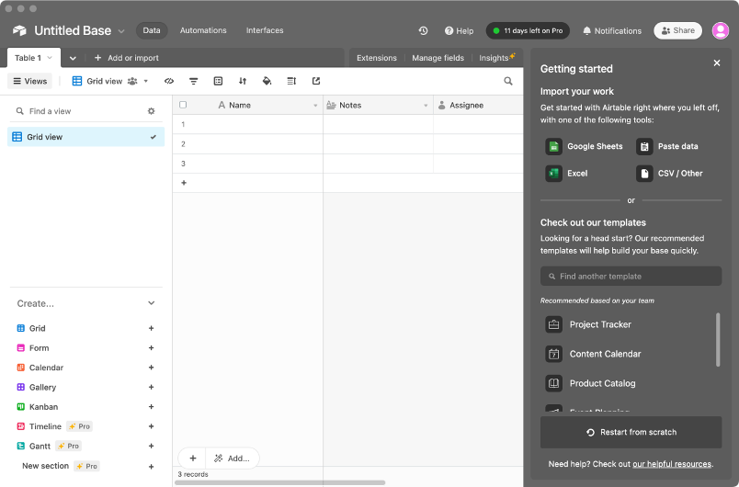Click the filter icon in toolbar
This screenshot has height=487, width=739.
[194, 81]
